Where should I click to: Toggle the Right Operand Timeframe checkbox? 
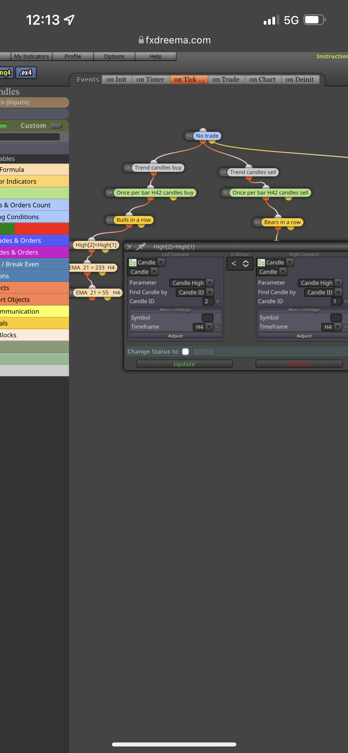[345, 327]
